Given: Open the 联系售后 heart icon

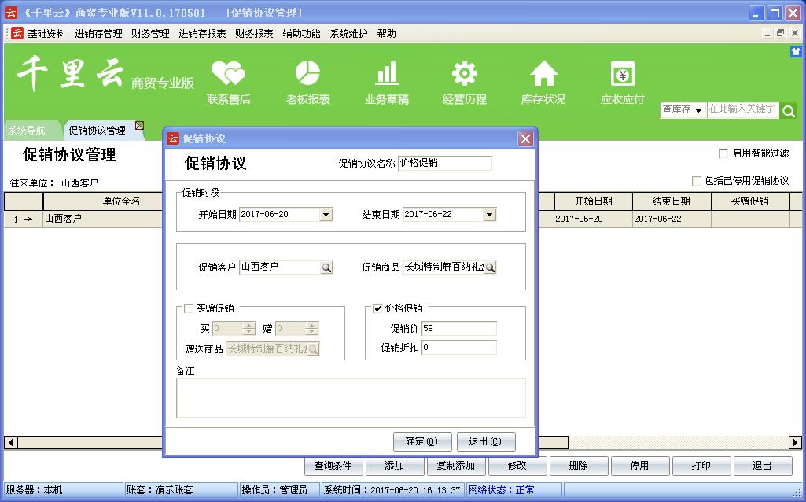Looking at the screenshot, I should 228,75.
